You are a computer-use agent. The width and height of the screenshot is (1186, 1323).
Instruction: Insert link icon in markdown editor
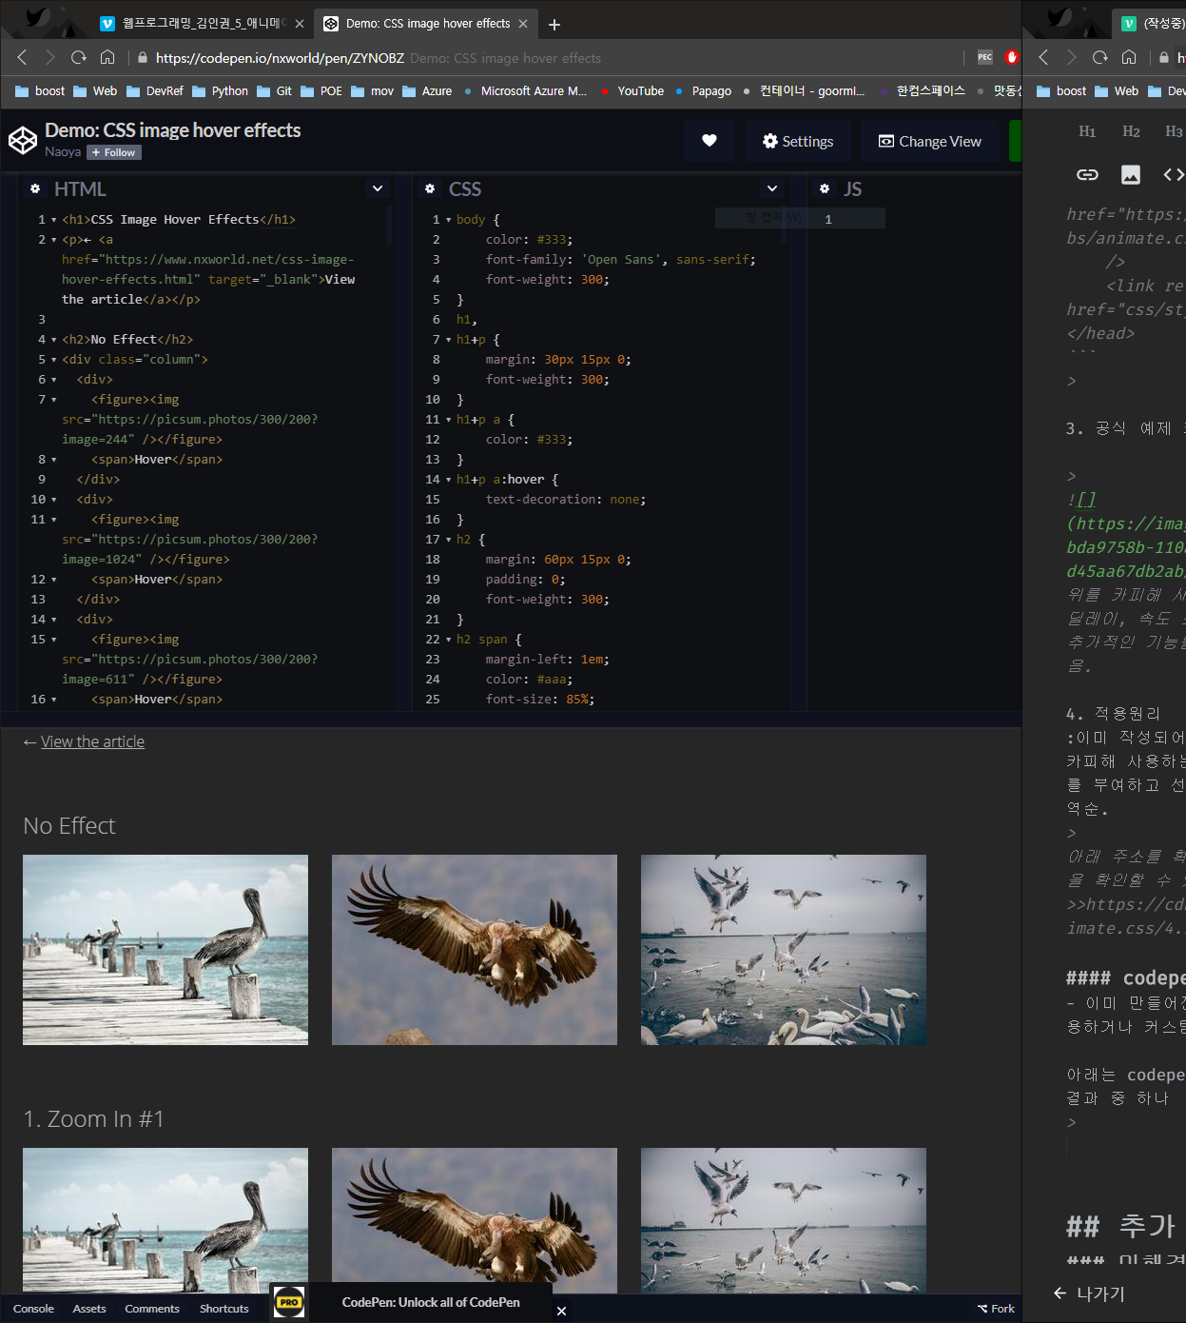click(1087, 174)
